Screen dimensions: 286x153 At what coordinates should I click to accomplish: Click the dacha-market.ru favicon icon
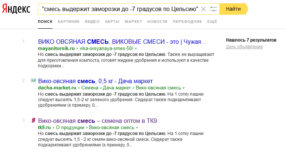[x=33, y=81]
